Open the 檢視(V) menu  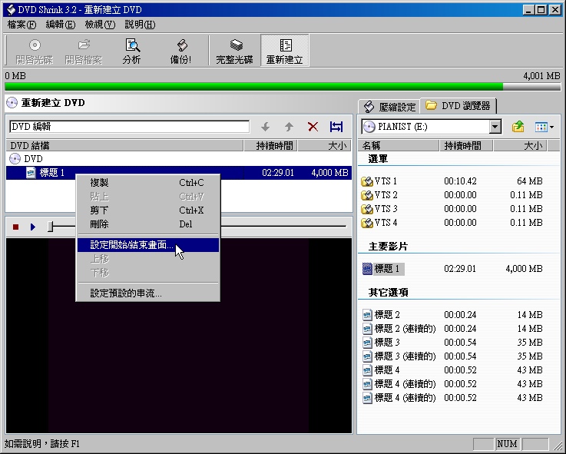(x=100, y=25)
